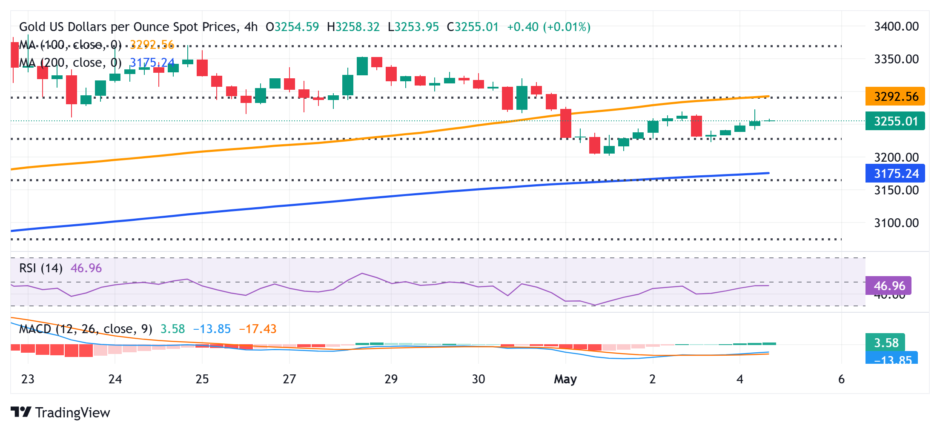Screen dimensions: 940x431
Task: Click the purple 46.96 RSI value tag
Action: click(x=888, y=285)
